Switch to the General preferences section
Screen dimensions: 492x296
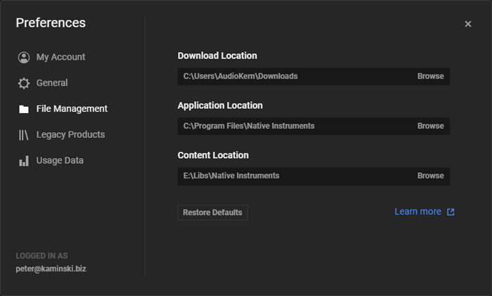tap(52, 83)
